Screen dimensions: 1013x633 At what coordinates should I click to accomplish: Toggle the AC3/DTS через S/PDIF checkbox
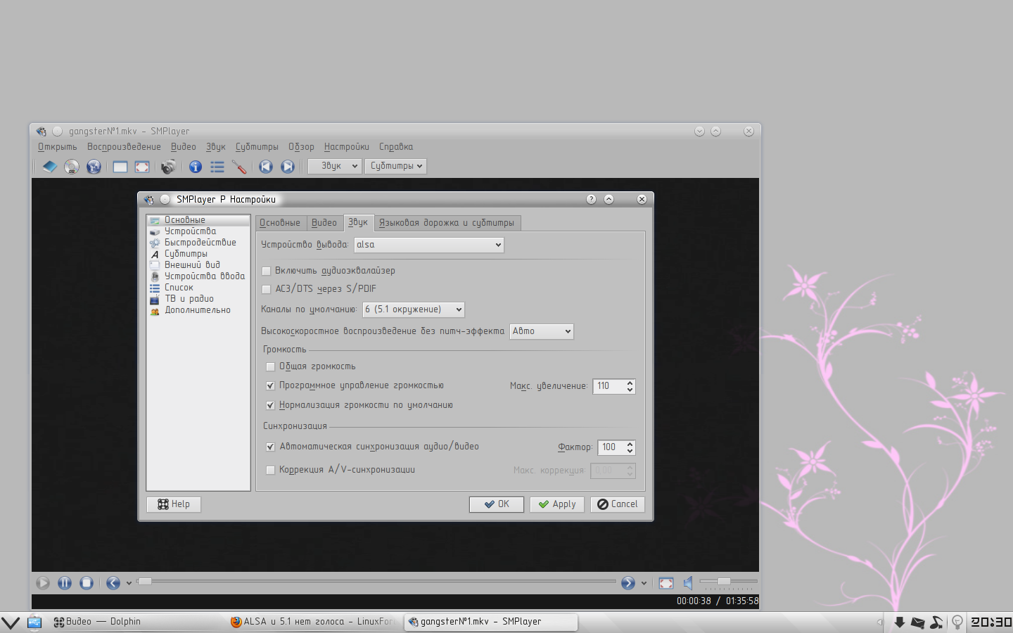(x=267, y=289)
